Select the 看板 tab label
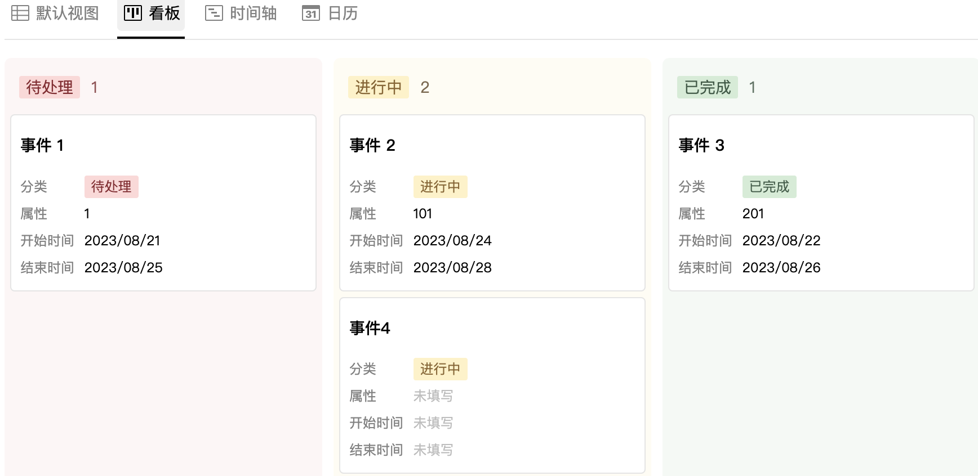 pyautogui.click(x=165, y=13)
